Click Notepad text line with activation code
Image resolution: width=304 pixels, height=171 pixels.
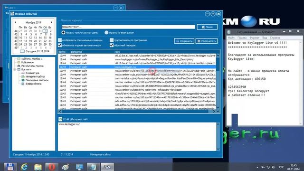247,79
